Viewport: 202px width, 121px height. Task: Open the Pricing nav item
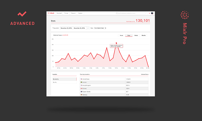pyautogui.click(x=66, y=13)
